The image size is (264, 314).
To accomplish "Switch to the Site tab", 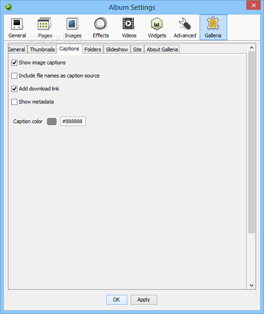I will [137, 49].
